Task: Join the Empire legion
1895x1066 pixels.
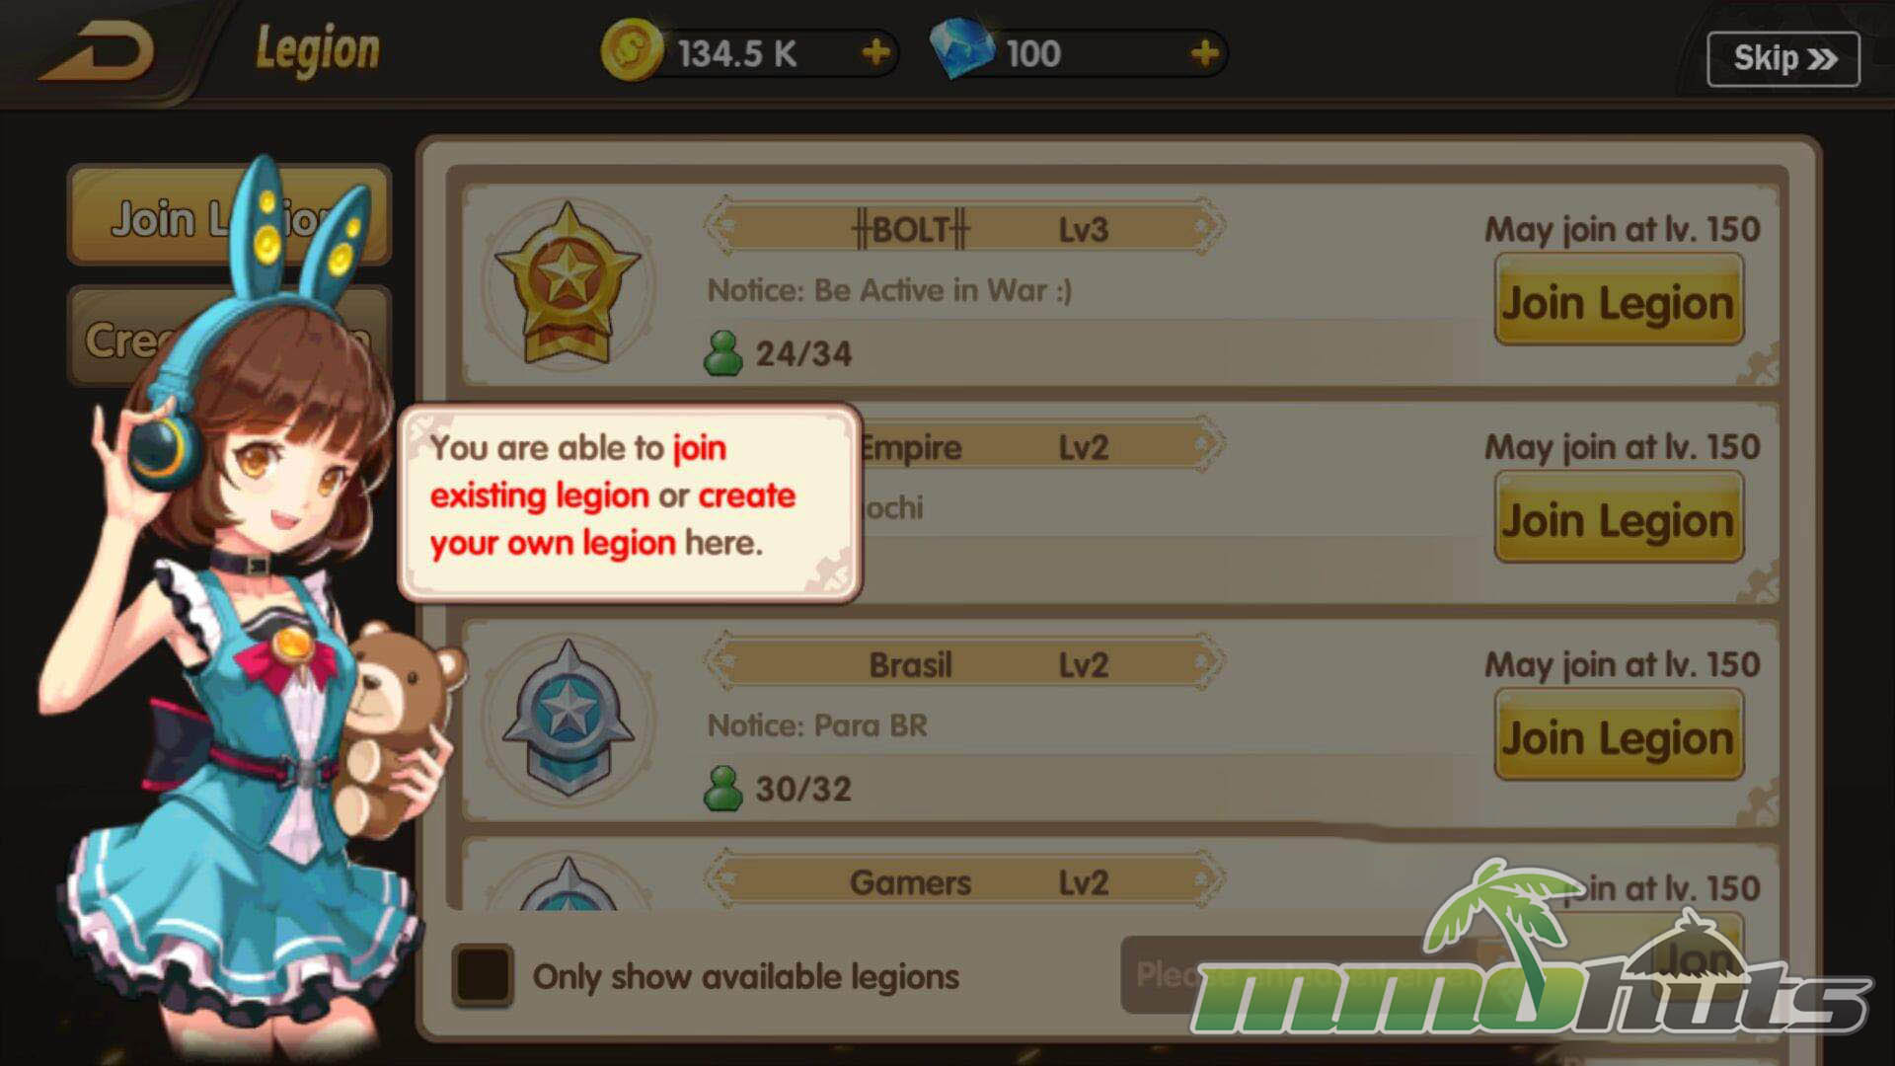Action: point(1619,518)
